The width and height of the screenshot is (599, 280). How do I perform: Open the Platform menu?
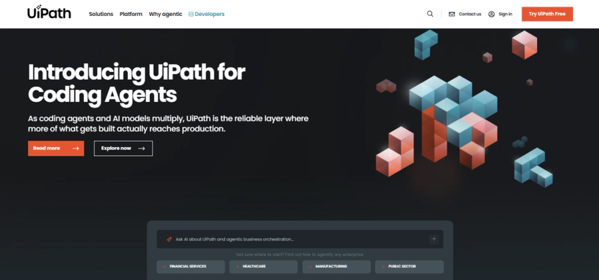[x=130, y=14]
